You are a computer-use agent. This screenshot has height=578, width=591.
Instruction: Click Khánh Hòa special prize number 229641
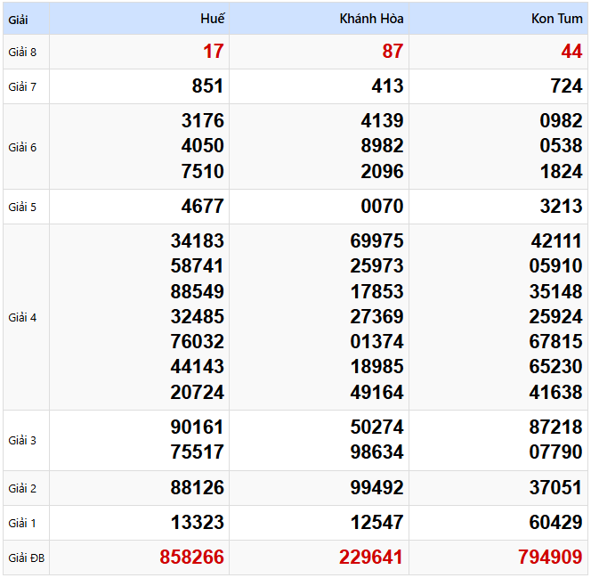click(x=370, y=558)
